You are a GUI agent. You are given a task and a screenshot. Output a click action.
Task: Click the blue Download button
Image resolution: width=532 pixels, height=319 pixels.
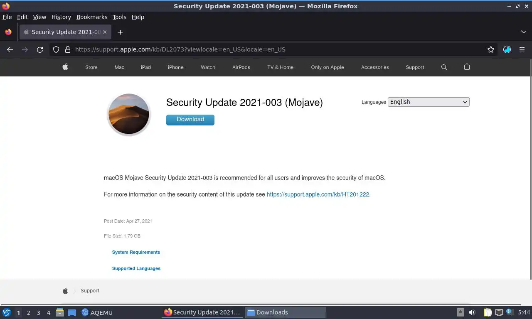click(x=190, y=120)
